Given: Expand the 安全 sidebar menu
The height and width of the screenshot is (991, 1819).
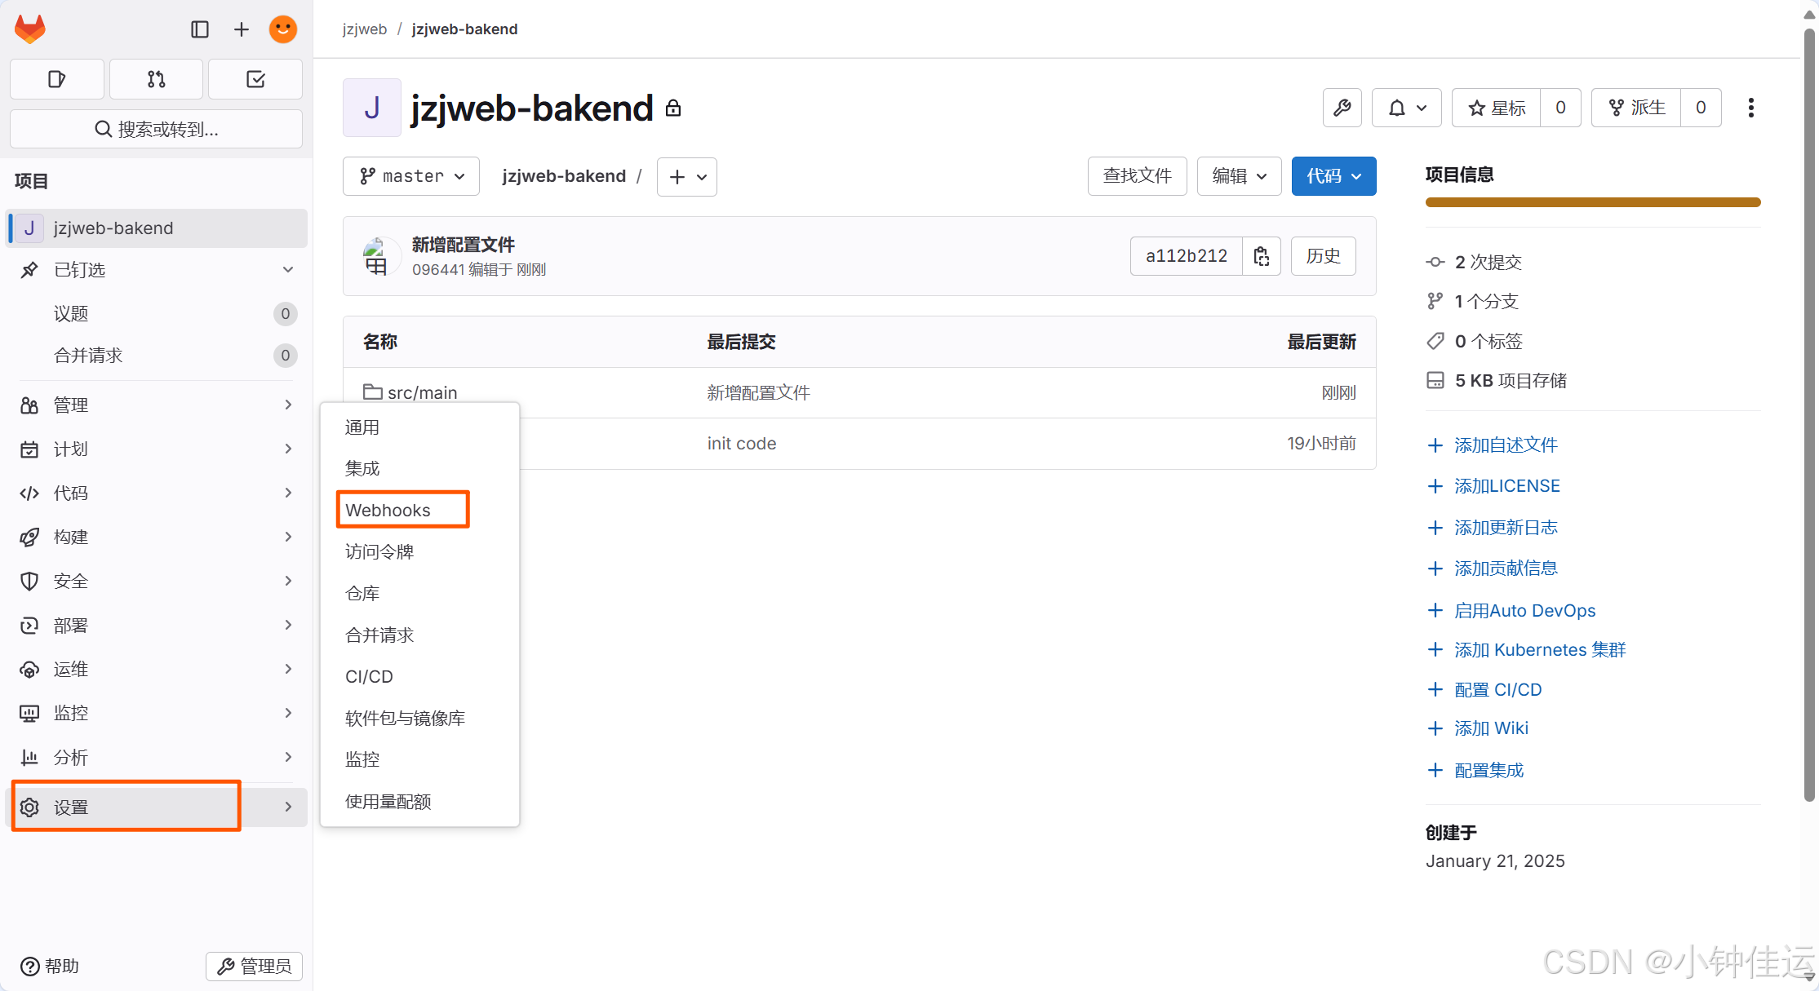Looking at the screenshot, I should coord(157,581).
